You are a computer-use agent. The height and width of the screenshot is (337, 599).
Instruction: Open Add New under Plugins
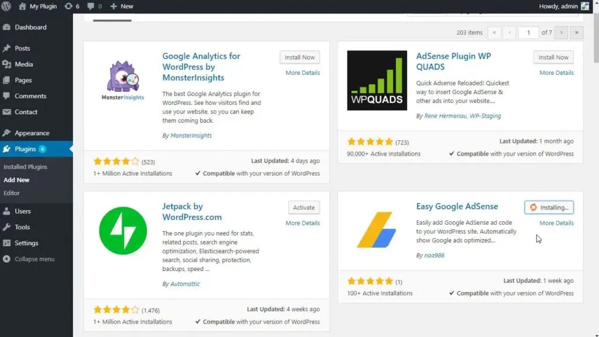pyautogui.click(x=16, y=180)
